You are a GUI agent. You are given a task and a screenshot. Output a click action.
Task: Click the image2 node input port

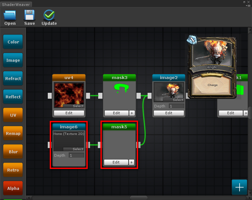[150, 96]
